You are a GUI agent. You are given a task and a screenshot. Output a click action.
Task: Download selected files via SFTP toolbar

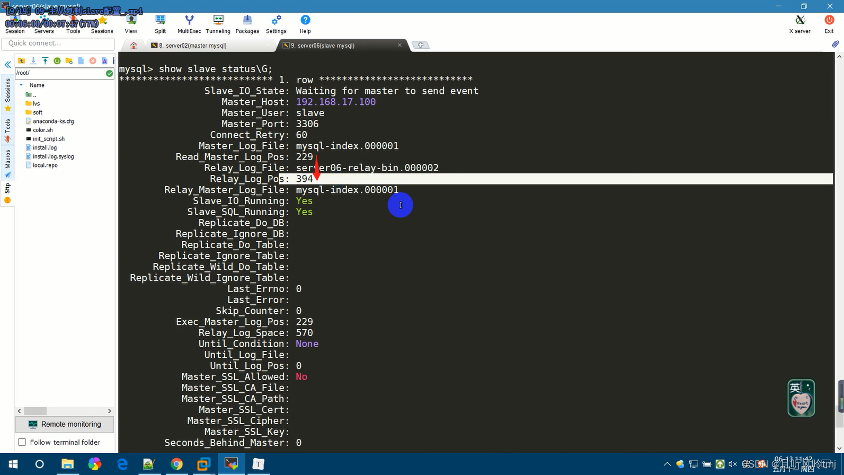[x=33, y=61]
